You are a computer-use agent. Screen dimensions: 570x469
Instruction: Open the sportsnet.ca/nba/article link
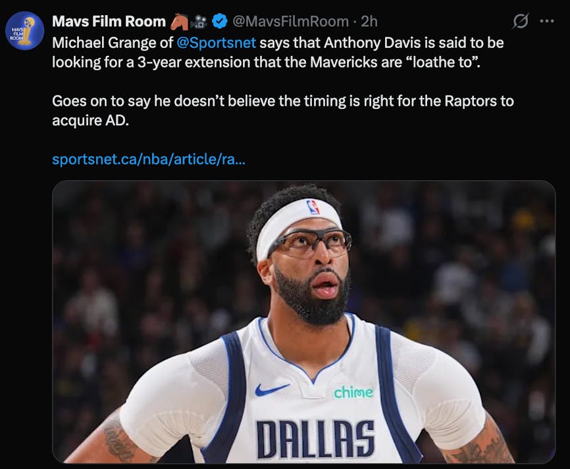149,159
